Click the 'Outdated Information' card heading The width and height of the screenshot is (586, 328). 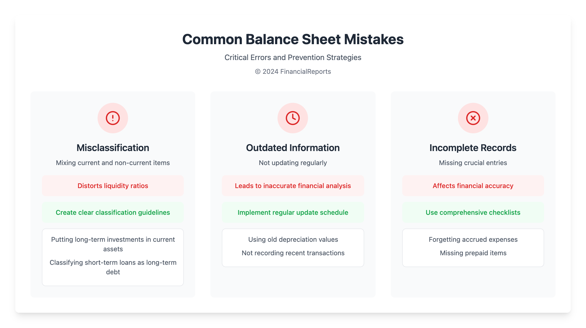pyautogui.click(x=293, y=148)
